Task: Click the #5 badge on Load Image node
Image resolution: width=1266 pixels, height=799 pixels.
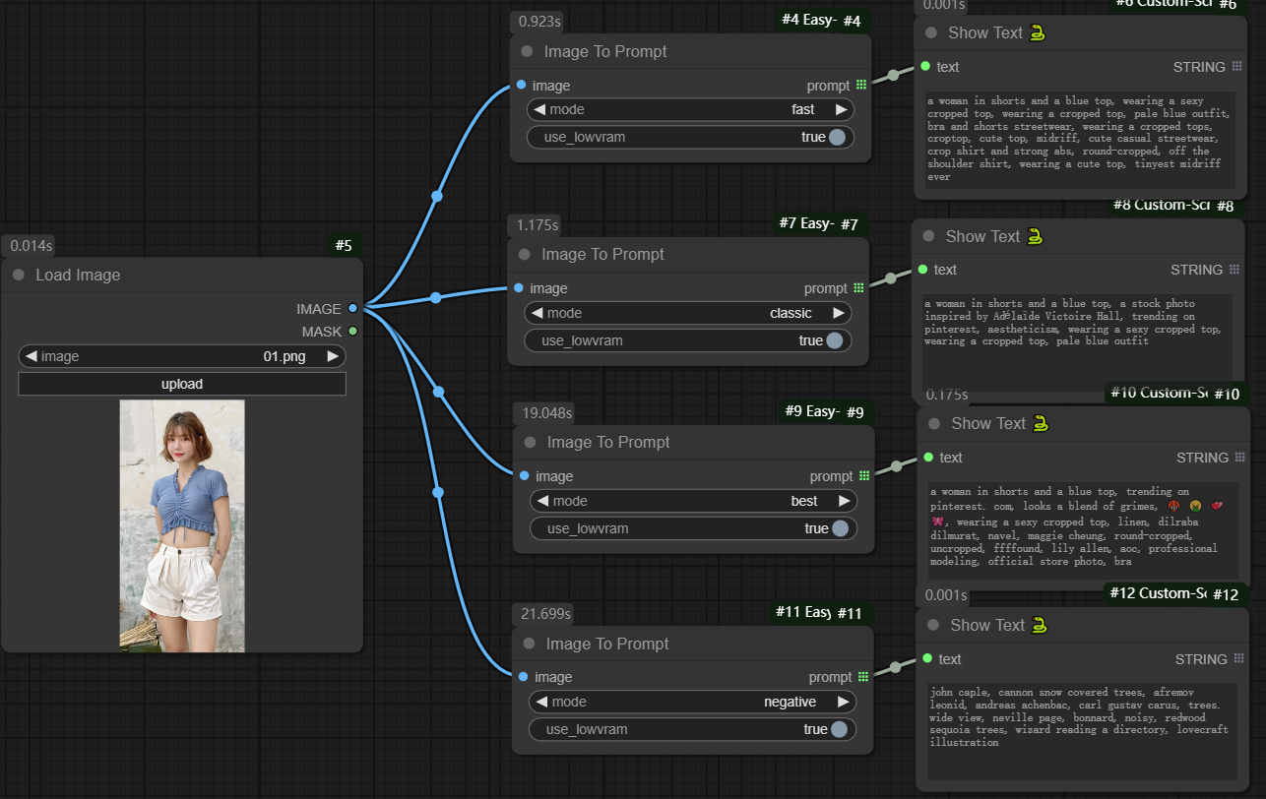Action: (343, 246)
